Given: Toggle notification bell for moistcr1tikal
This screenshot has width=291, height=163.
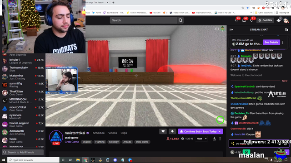Looking at the screenshot, I should 172,131.
